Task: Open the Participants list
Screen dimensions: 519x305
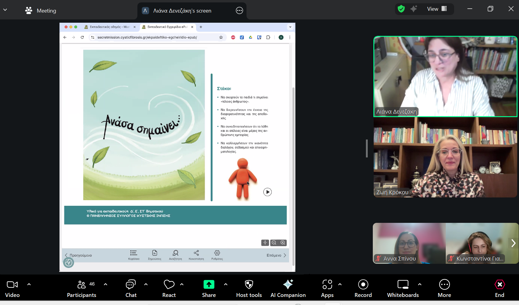Action: tap(82, 288)
